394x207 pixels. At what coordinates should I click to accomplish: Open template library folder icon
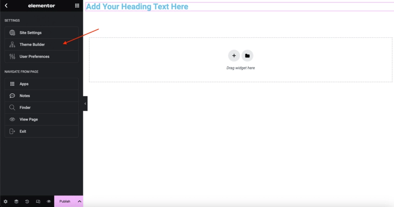tap(247, 56)
